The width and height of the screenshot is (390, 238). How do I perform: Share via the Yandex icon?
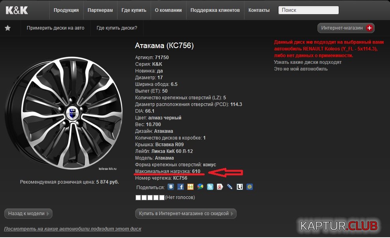pos(220,187)
